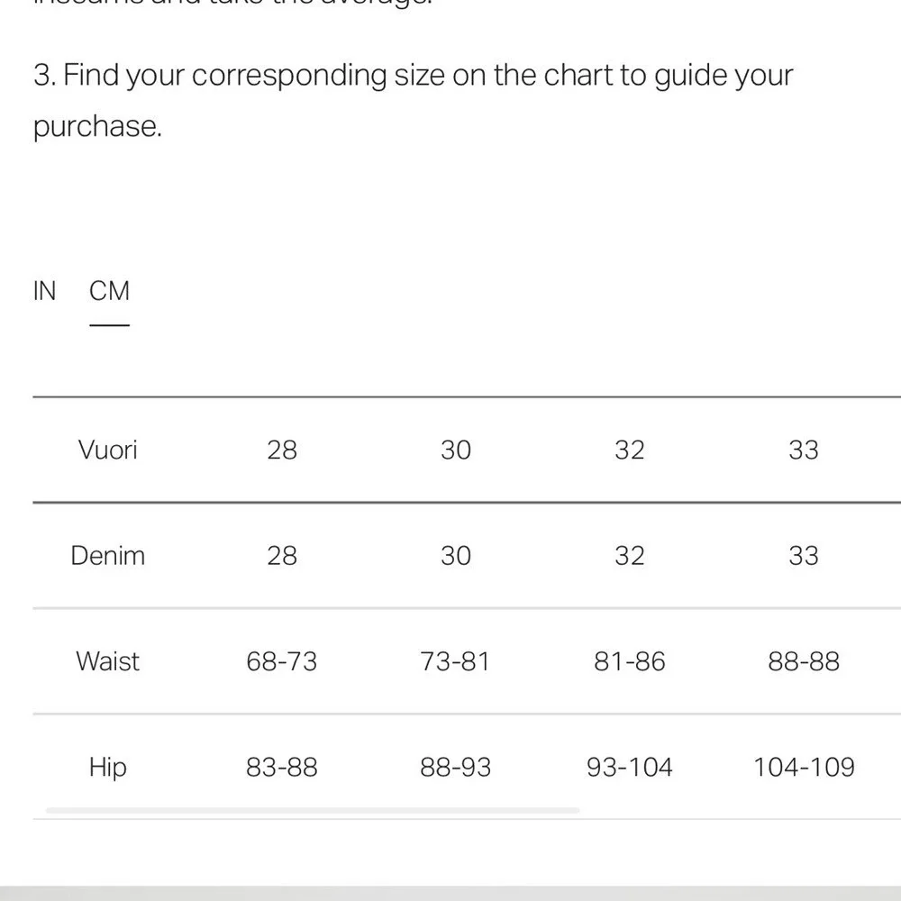Click the Waist row label
The height and width of the screenshot is (901, 901).
[108, 660]
